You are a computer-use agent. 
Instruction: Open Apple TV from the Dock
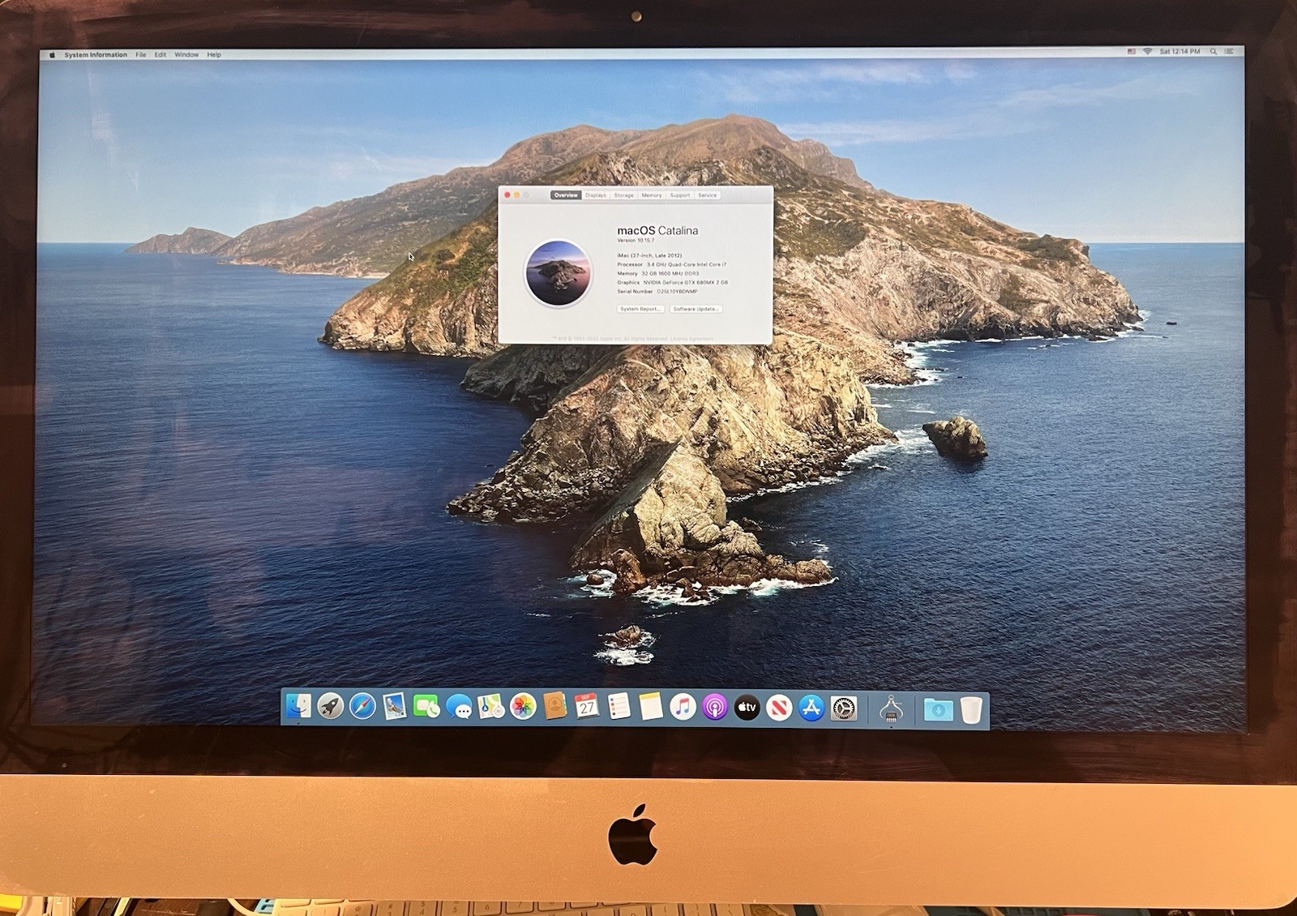(747, 708)
